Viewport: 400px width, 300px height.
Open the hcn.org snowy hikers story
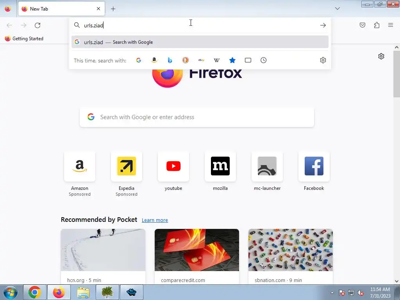103,257
